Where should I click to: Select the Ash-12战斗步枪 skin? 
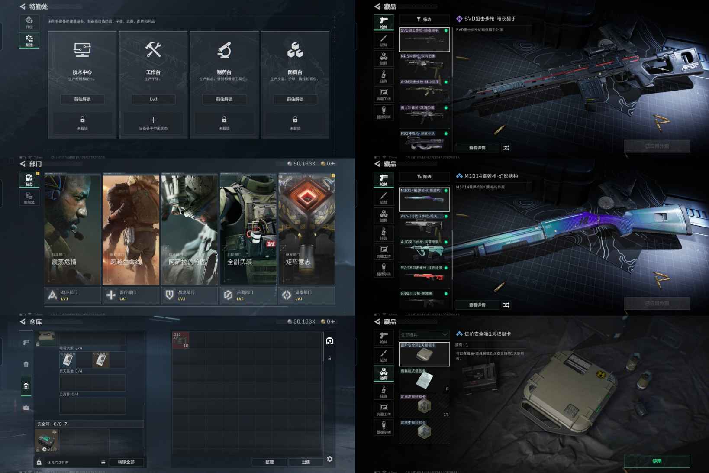click(x=424, y=225)
